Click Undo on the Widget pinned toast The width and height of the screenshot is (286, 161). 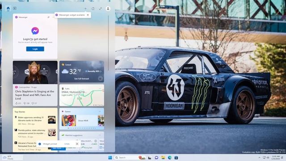click(x=67, y=144)
